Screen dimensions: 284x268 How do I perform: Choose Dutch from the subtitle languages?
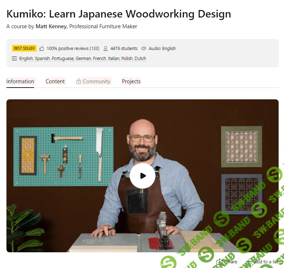[x=140, y=59]
